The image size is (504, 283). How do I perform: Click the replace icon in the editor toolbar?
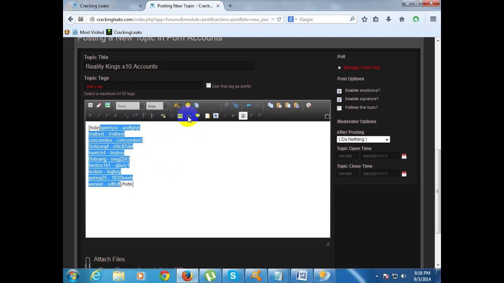pos(235,105)
